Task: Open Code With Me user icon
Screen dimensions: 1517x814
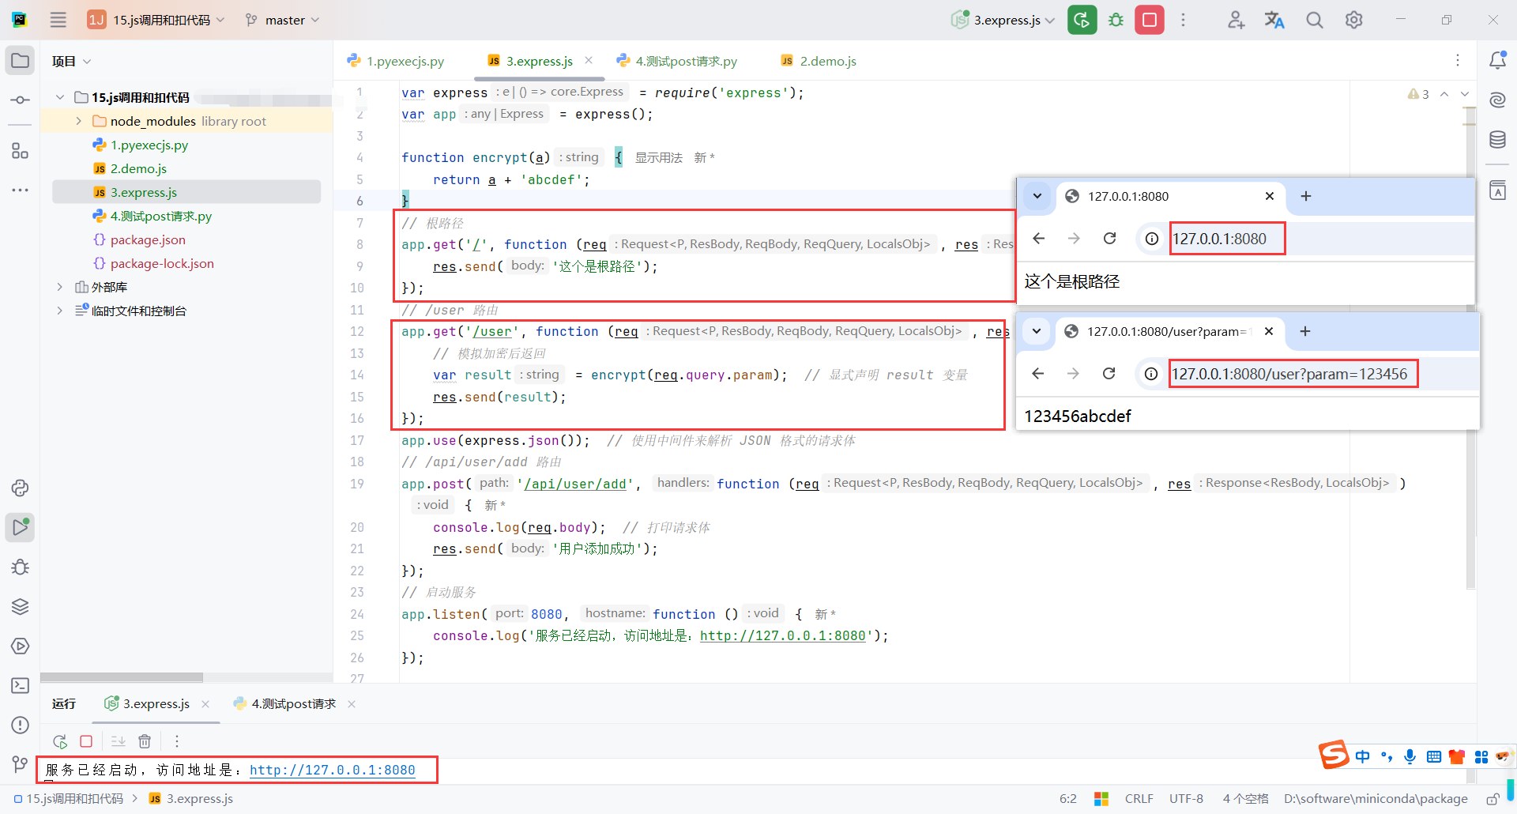Action: coord(1236,20)
